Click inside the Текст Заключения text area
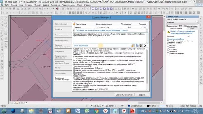The width and height of the screenshot is (203, 114). tap(109, 69)
